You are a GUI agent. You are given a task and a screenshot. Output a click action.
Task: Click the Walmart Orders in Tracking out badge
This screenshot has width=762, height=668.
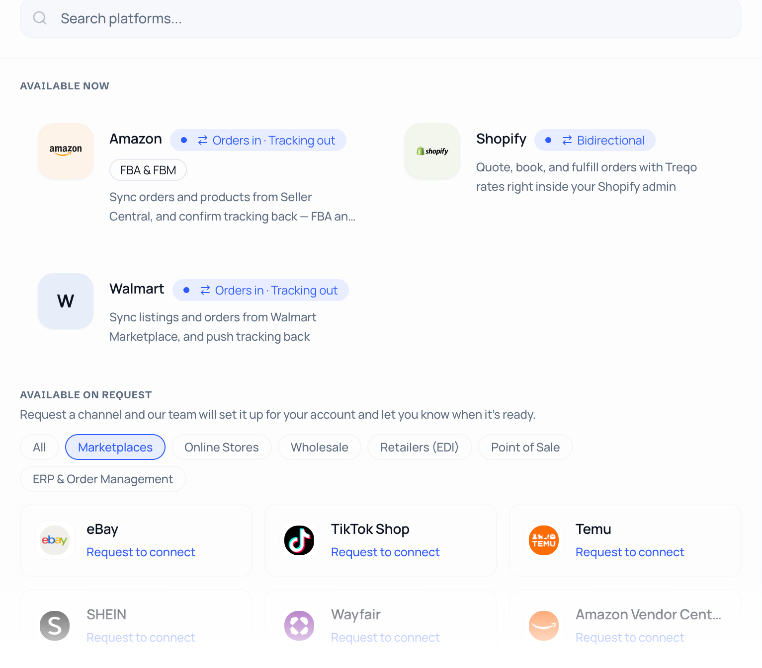coord(260,291)
